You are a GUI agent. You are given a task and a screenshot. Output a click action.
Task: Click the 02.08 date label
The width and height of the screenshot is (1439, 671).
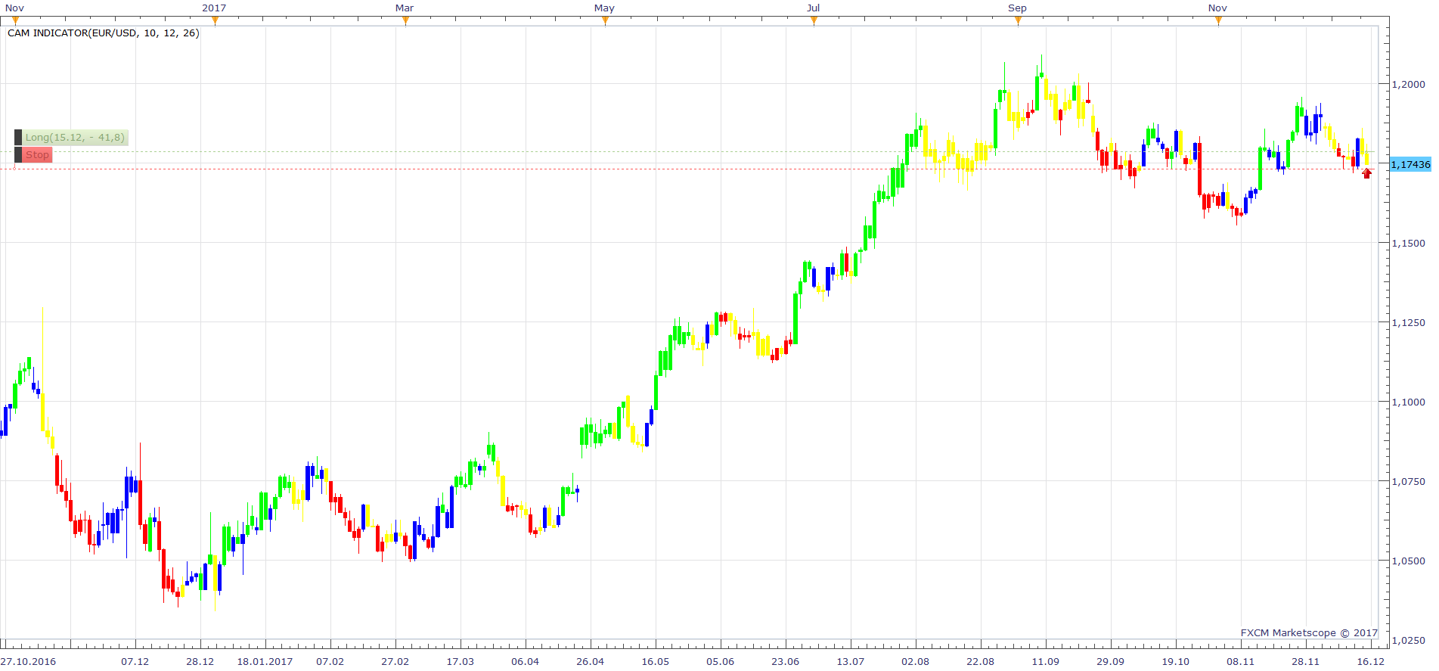point(916,661)
